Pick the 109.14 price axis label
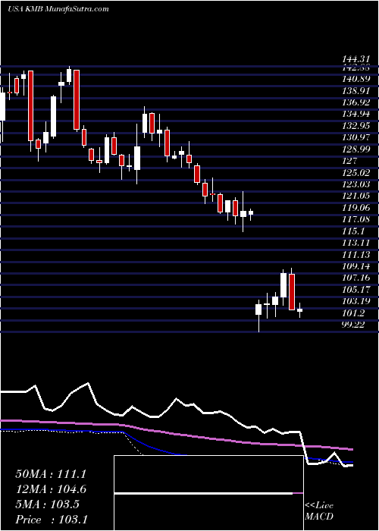This screenshot has height=531, width=379. tap(357, 266)
